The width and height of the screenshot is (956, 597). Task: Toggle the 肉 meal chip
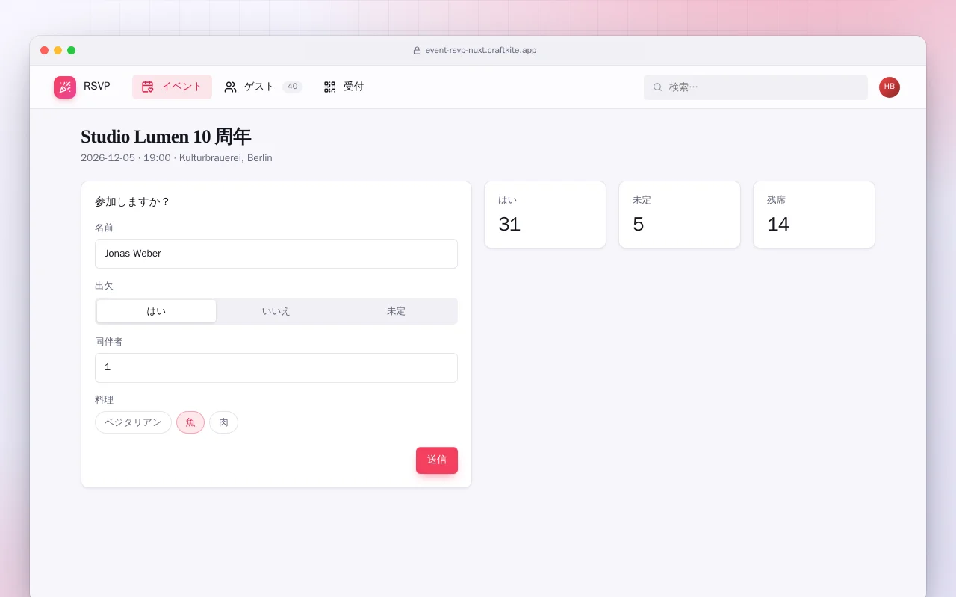[x=223, y=422]
